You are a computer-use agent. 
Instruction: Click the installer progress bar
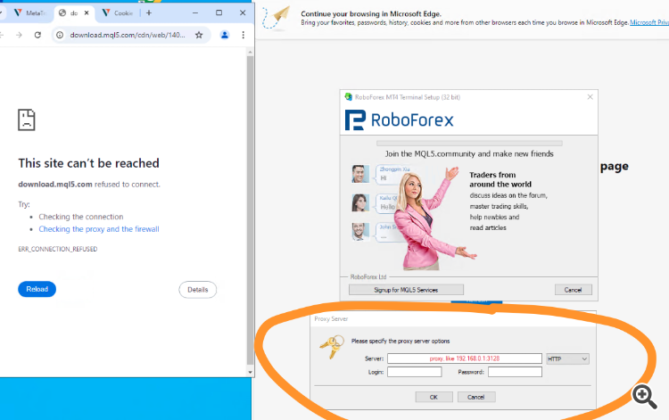tap(469, 144)
